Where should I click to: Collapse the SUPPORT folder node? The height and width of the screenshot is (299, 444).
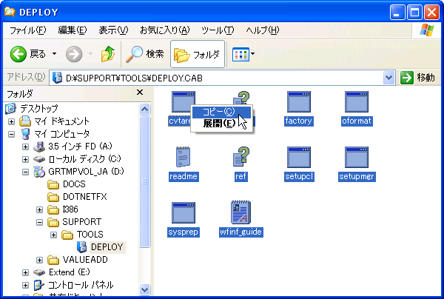click(40, 222)
